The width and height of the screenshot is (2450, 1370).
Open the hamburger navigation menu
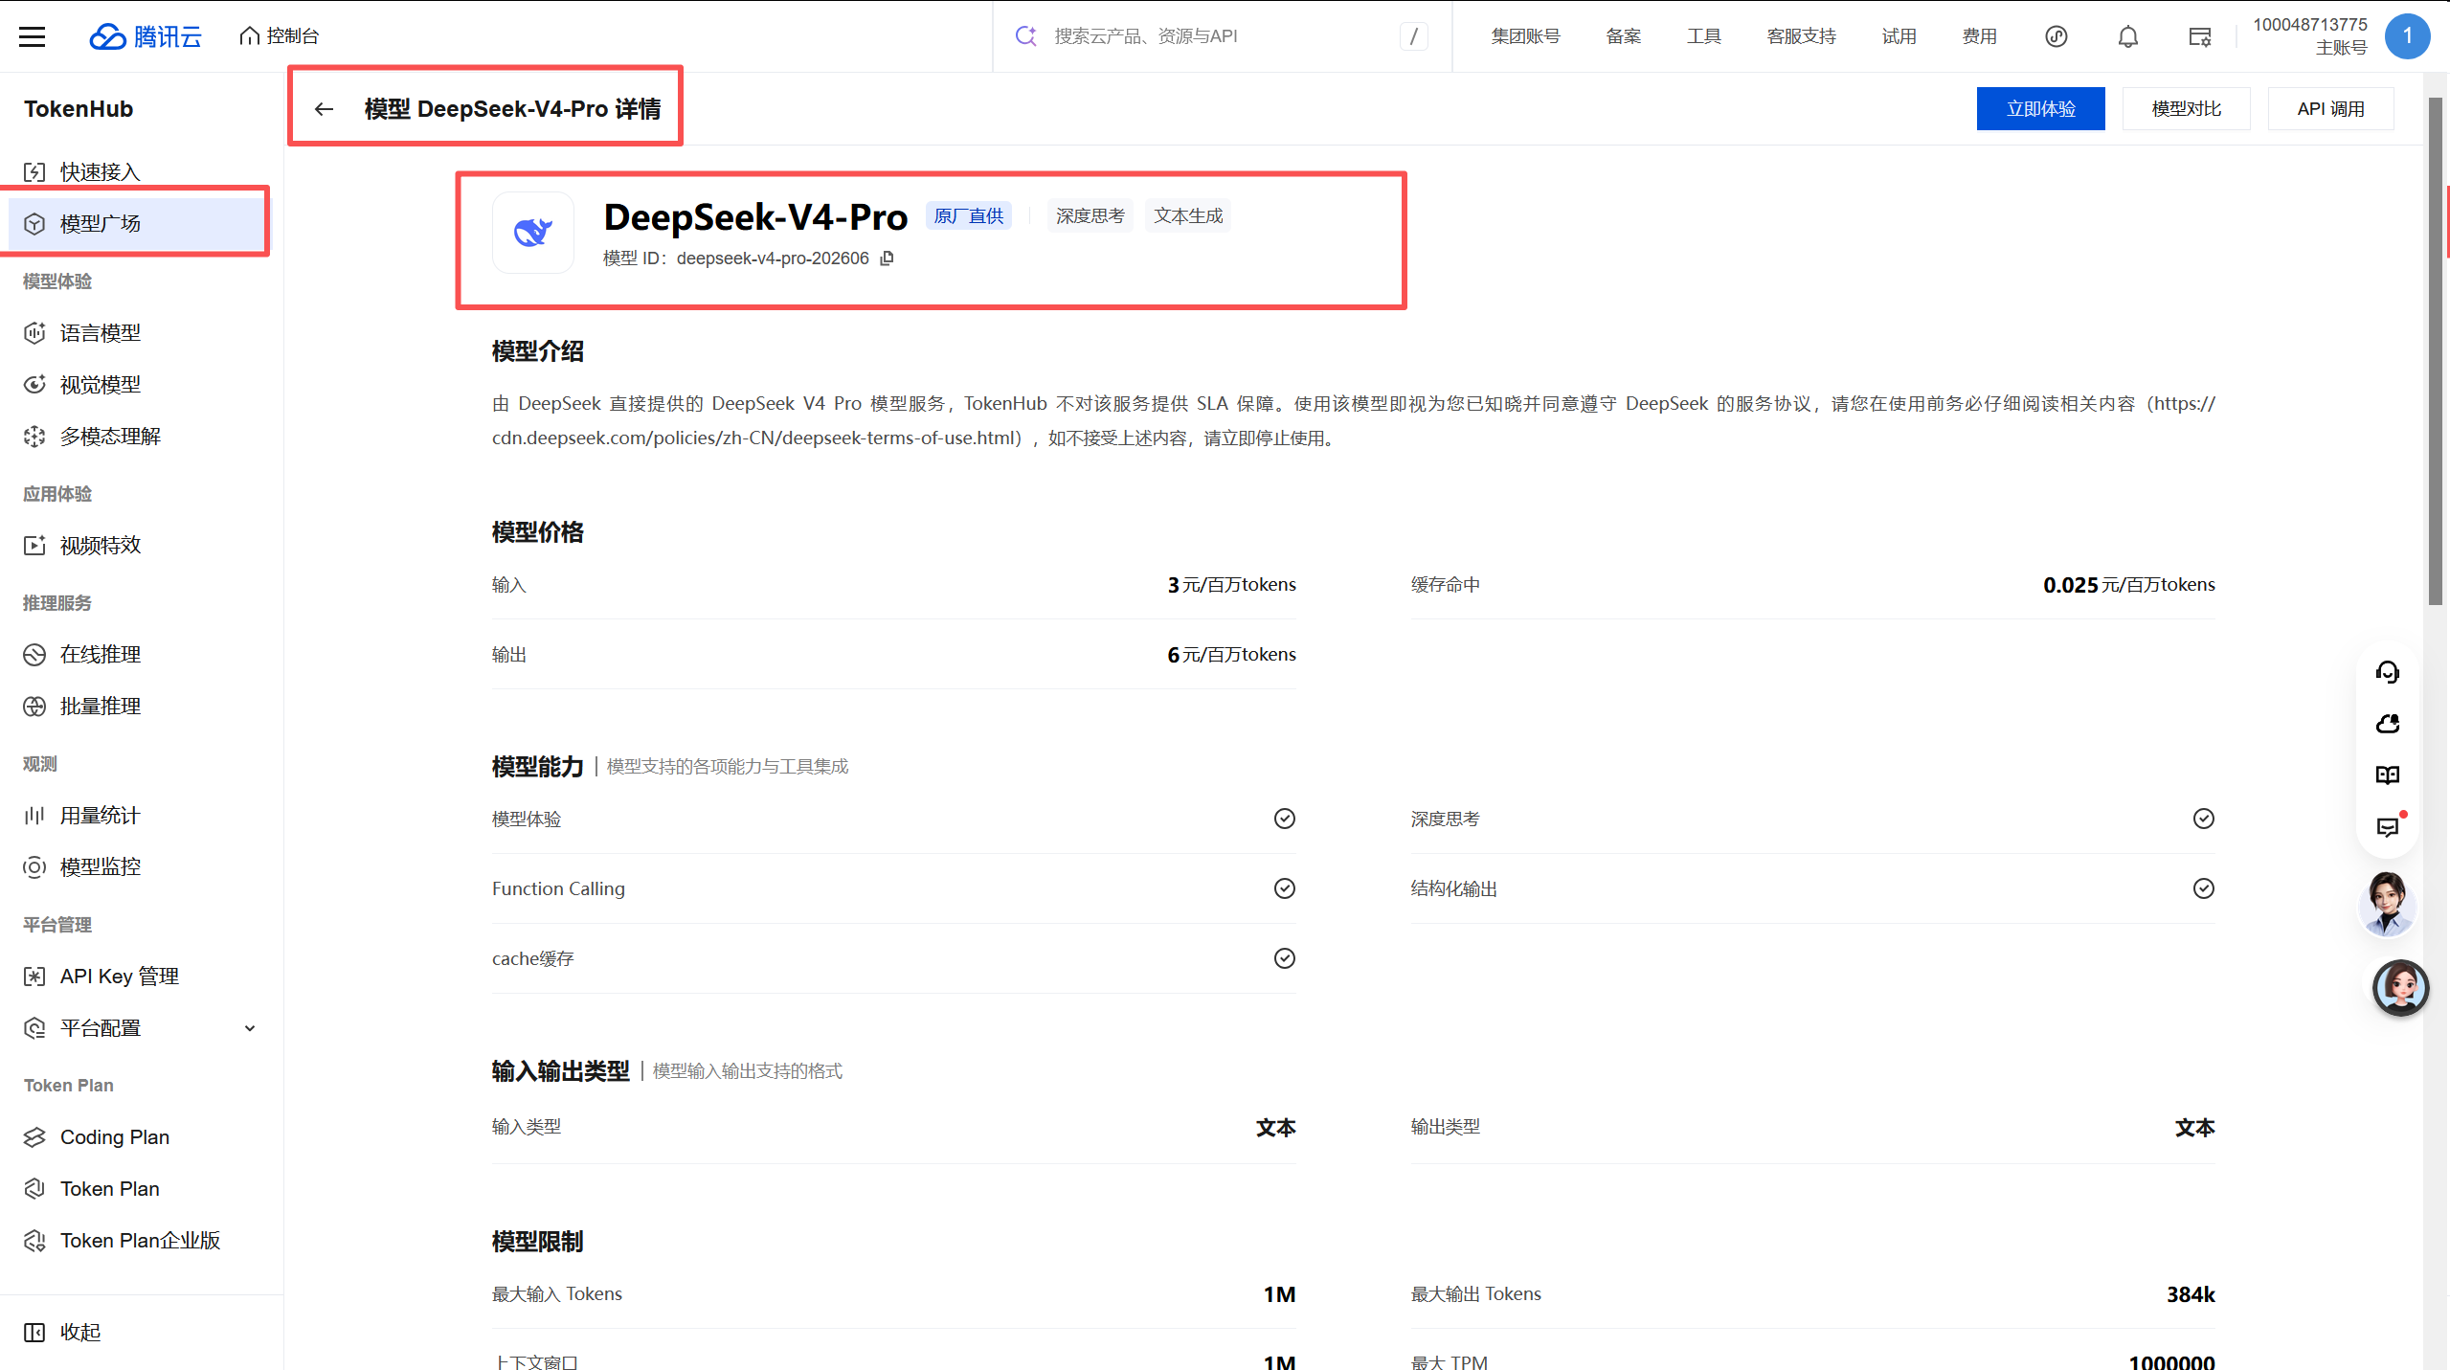[33, 36]
